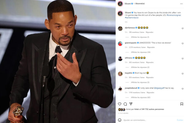Click the Abonné(e) following button
Screen dimensions: 184x123
(140, 4)
